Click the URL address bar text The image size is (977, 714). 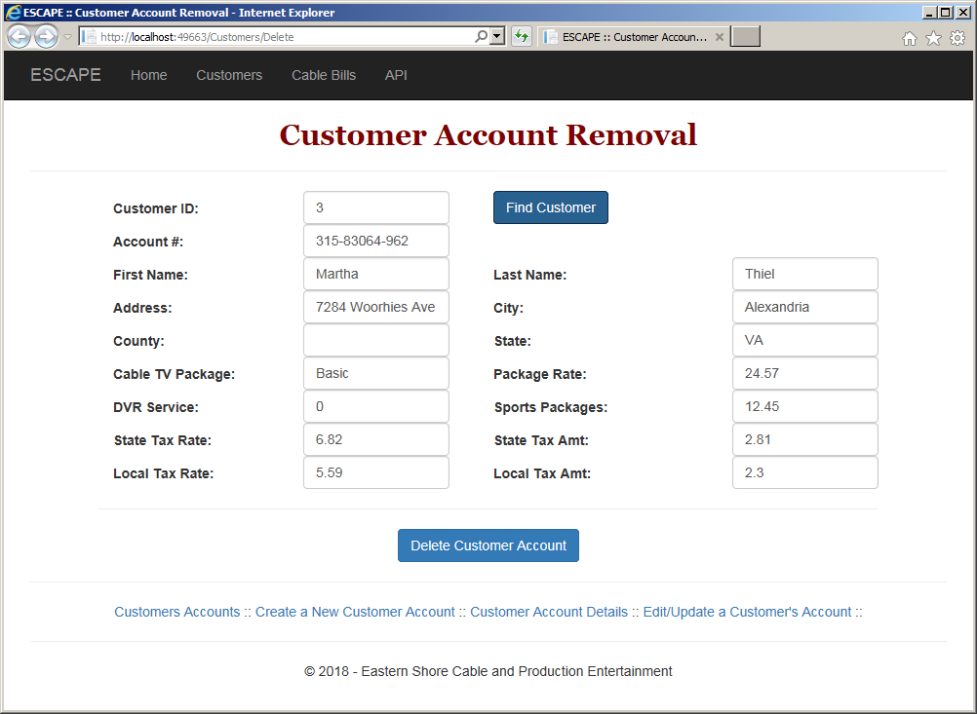point(197,37)
